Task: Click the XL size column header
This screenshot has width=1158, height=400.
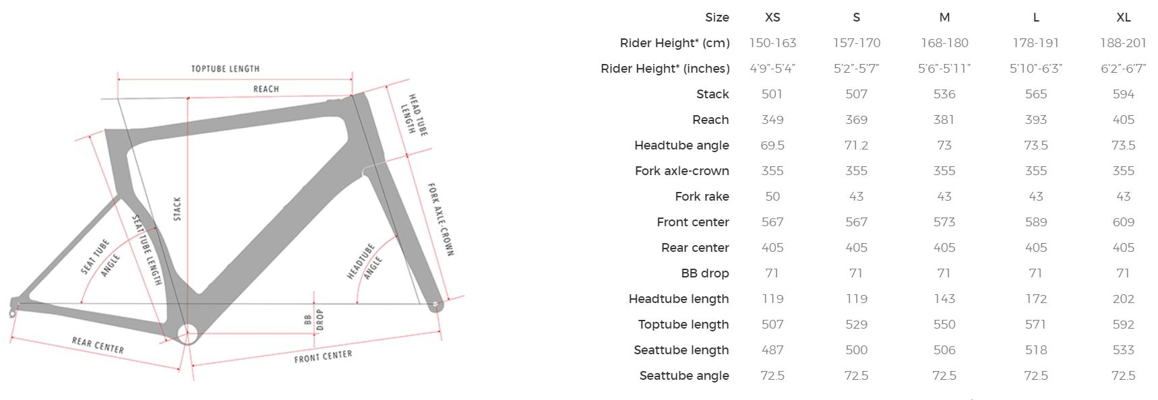Action: pyautogui.click(x=1123, y=18)
